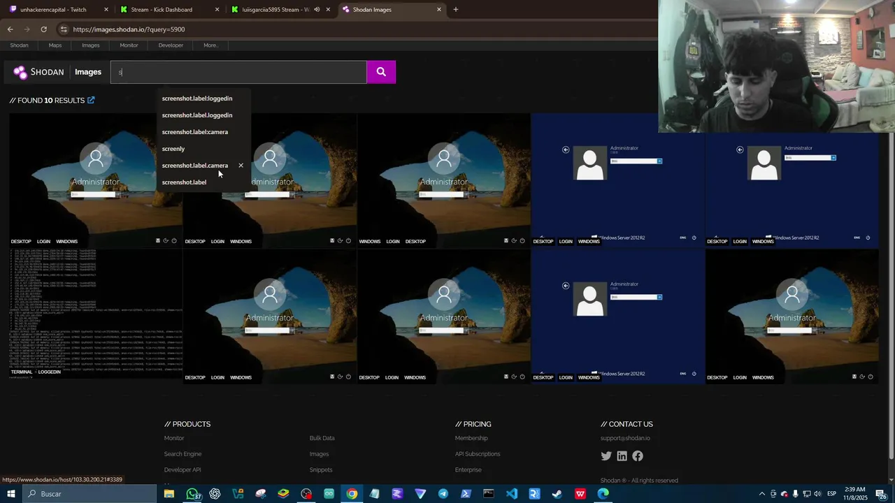Open Windows Start menu
This screenshot has height=503, width=895.
point(11,494)
